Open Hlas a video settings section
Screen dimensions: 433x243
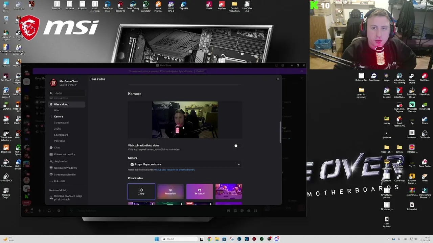pos(66,104)
